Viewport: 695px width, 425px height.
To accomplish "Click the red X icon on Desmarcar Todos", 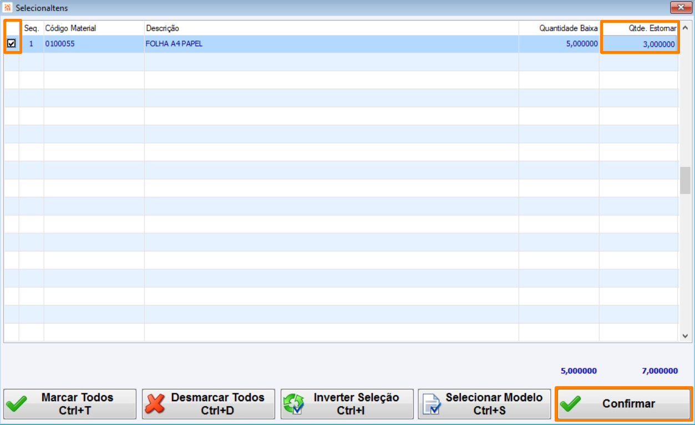I will 155,404.
